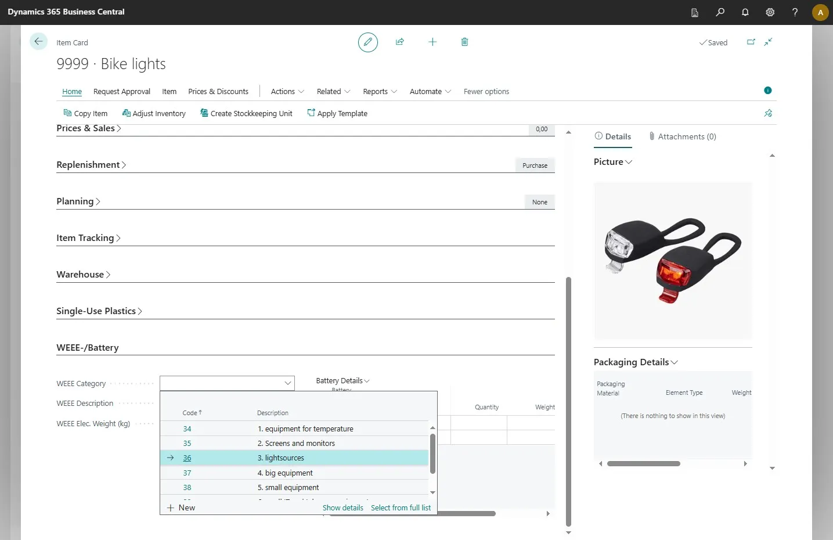Open the Packaging Details factbox menu

[x=636, y=362]
